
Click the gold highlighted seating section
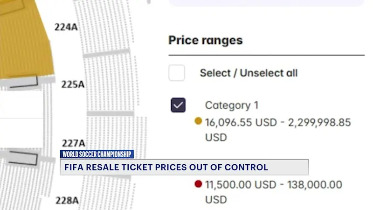(x=26, y=42)
